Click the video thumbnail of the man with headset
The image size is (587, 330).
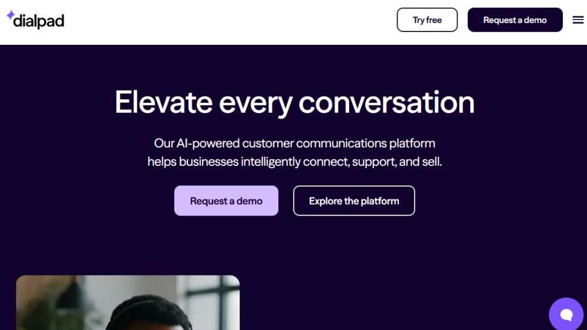click(128, 303)
